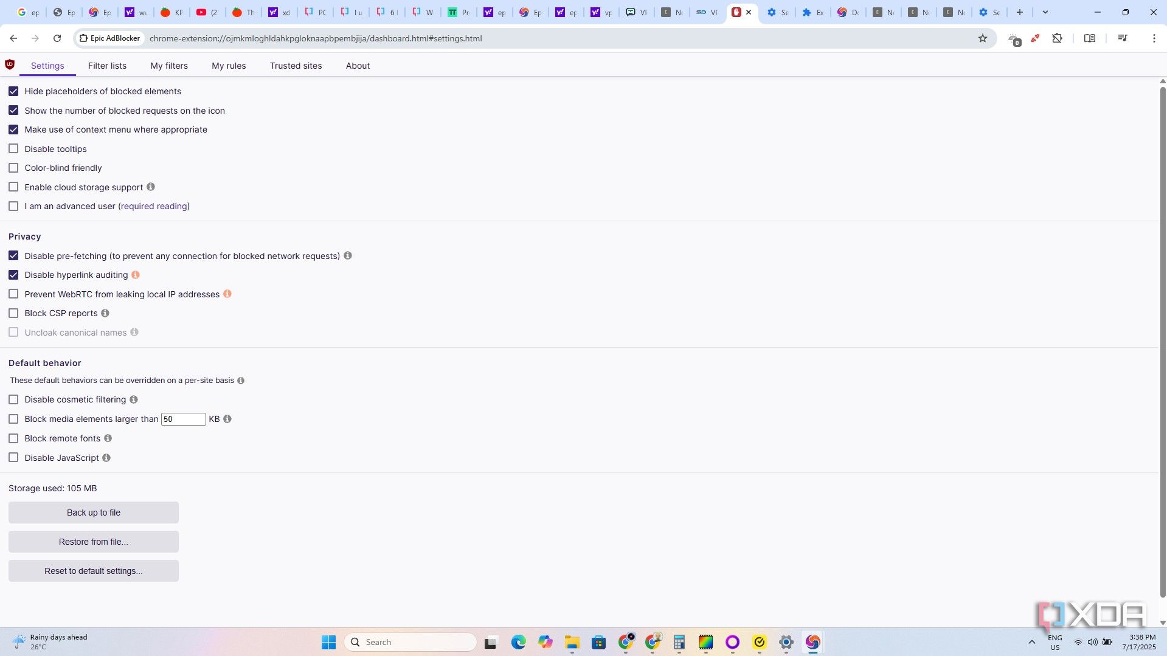Switch to the Trusted sites tab

296,66
